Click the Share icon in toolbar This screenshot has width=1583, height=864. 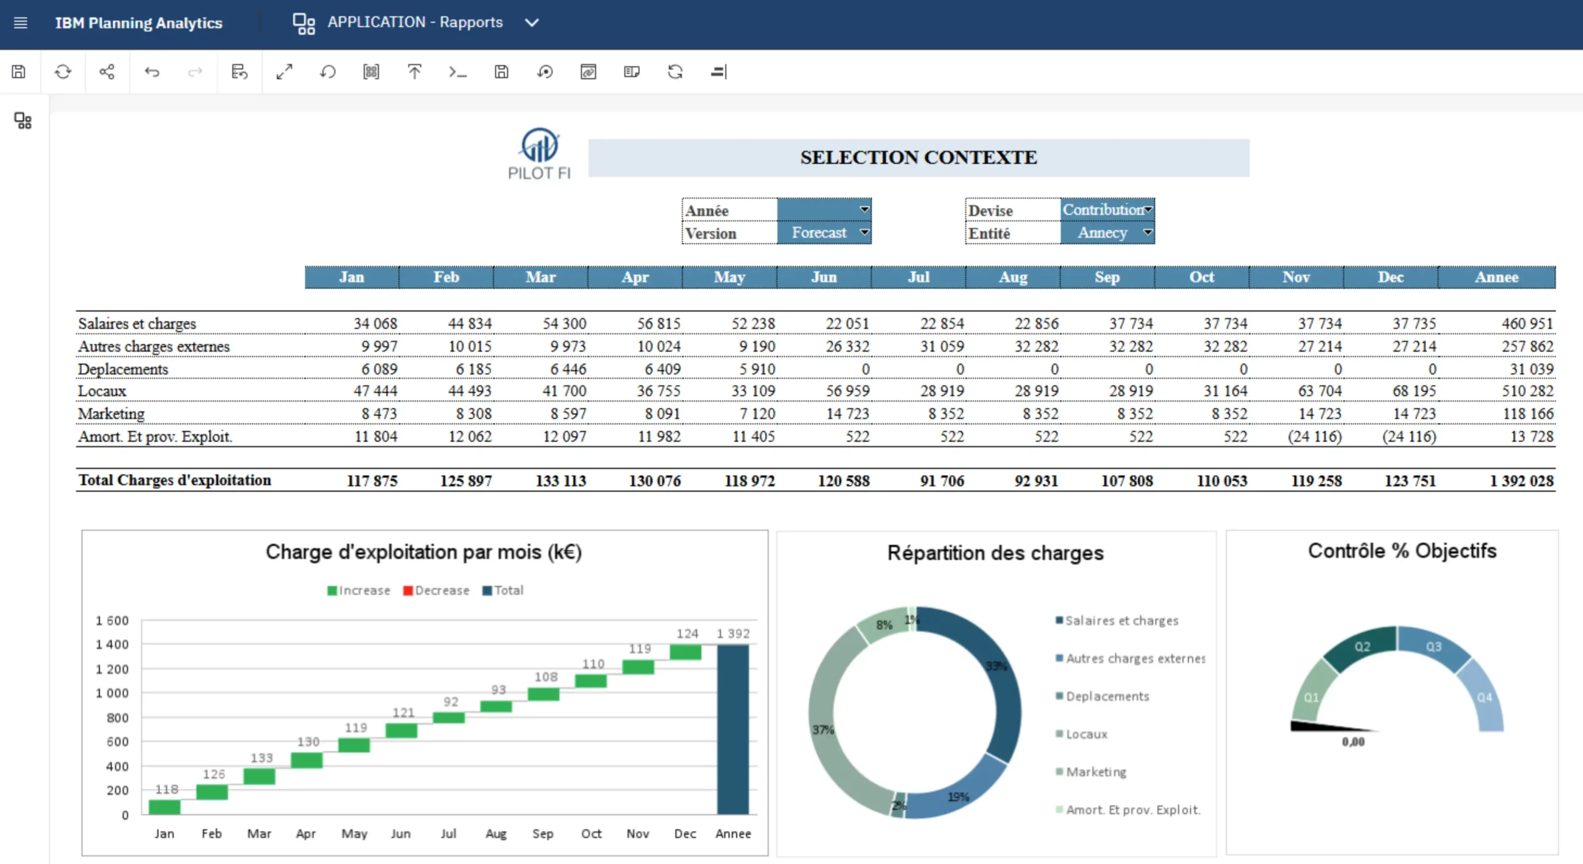[107, 72]
